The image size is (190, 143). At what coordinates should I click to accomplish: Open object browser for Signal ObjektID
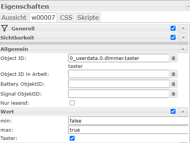[x=173, y=94]
